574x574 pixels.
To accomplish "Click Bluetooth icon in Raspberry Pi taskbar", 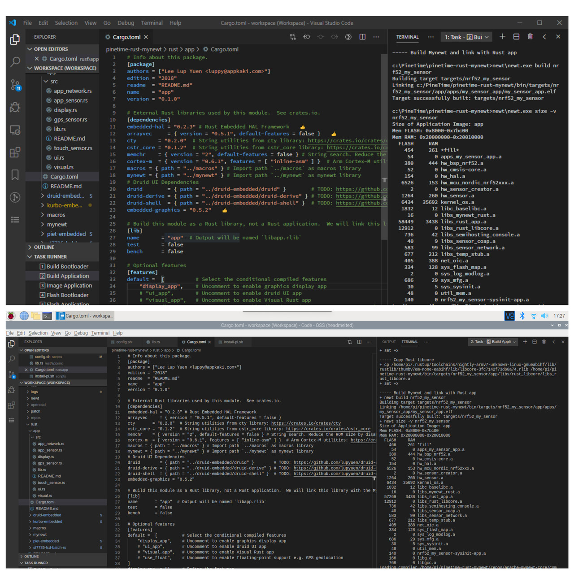I will coord(522,316).
